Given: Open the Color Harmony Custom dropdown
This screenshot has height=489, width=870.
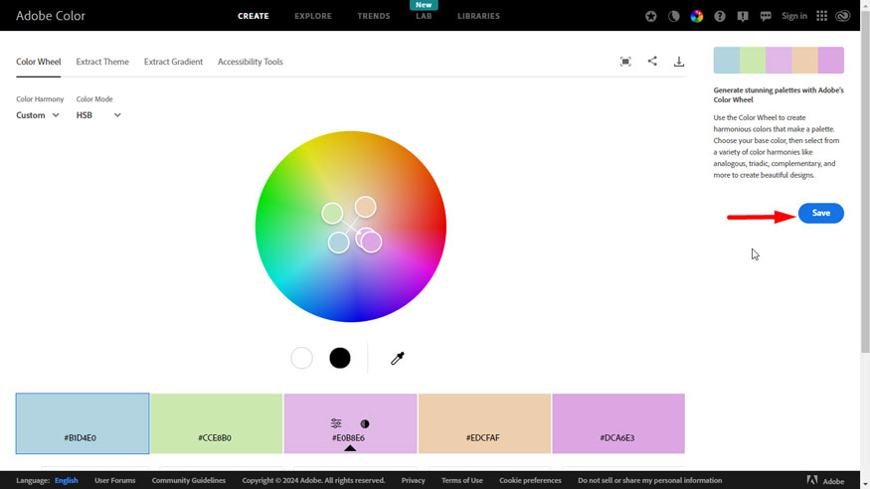Looking at the screenshot, I should point(38,115).
